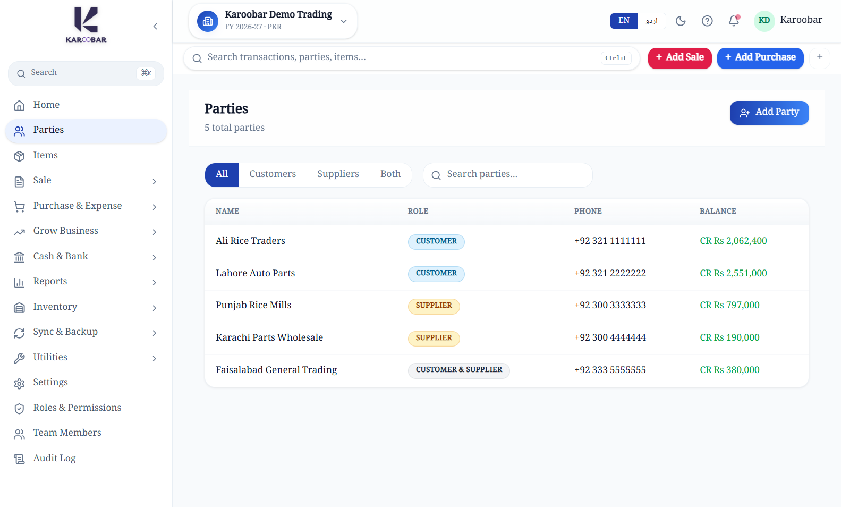This screenshot has width=841, height=507.
Task: Click the Reports chart icon
Action: pos(20,282)
